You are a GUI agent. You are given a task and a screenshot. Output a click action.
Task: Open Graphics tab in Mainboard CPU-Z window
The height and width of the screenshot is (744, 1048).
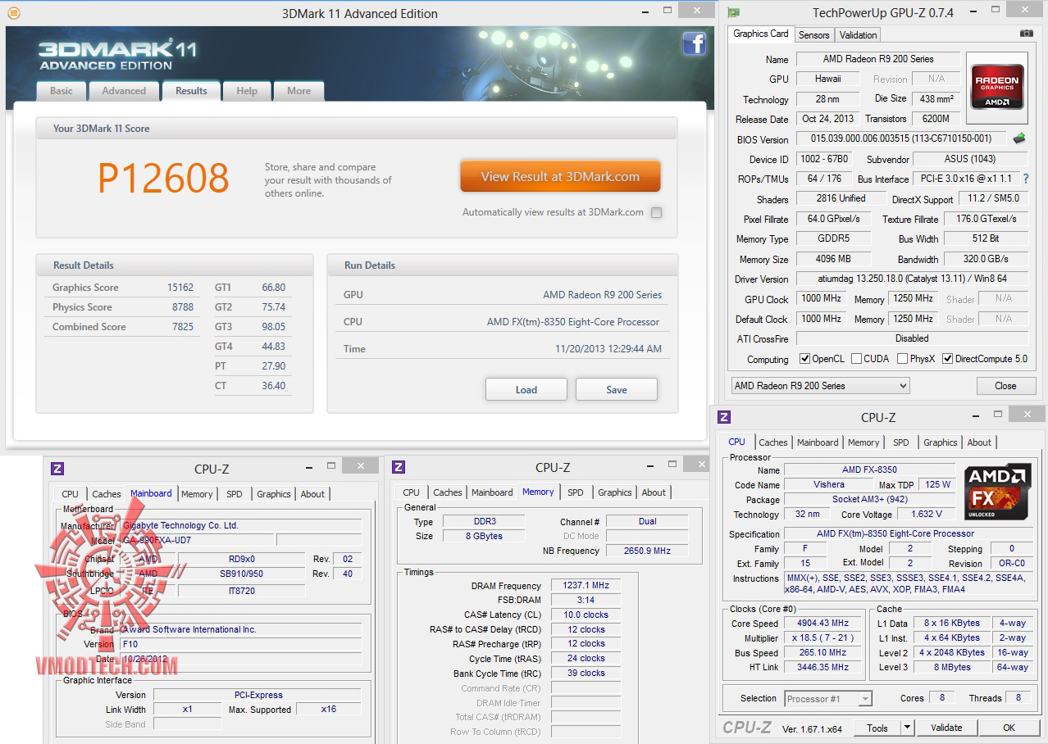(274, 494)
